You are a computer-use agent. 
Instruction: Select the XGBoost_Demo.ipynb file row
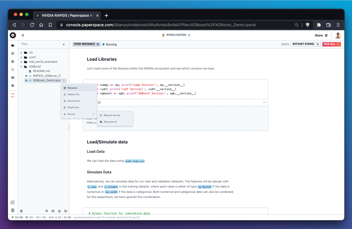(45, 80)
